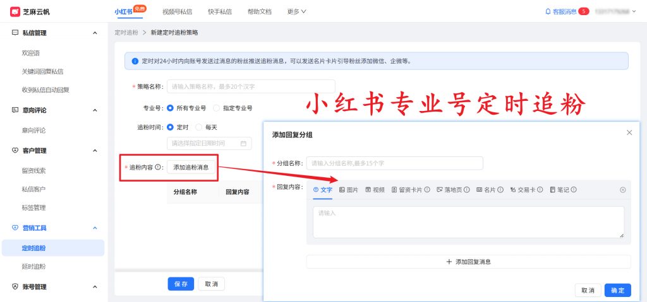Open 延时追粉 in sidebar
This screenshot has width=647, height=302.
click(34, 267)
